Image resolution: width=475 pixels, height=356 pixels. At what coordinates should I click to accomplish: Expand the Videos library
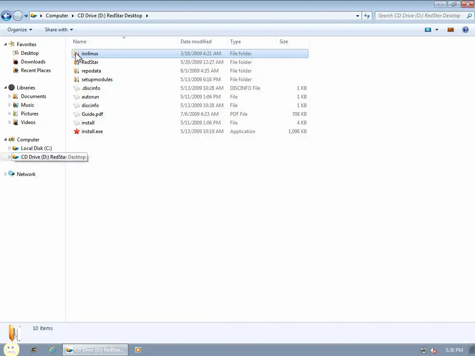click(x=9, y=122)
